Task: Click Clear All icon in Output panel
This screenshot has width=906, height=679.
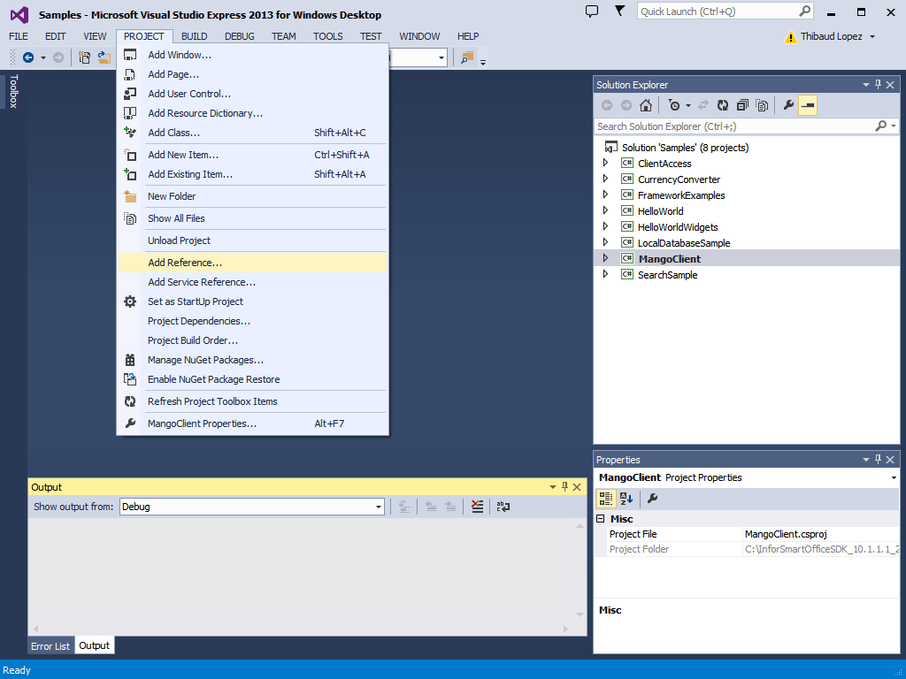Action: click(478, 507)
